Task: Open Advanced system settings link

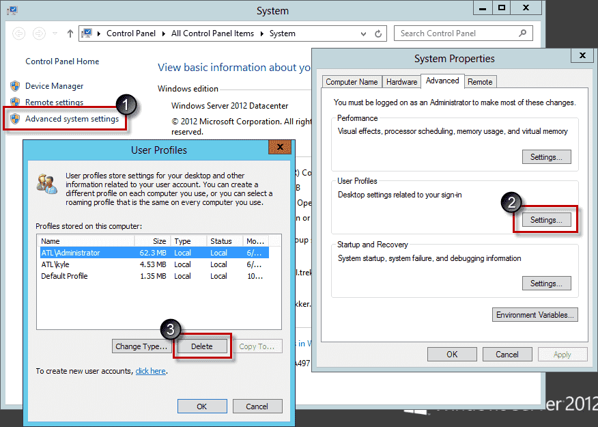Action: point(72,119)
